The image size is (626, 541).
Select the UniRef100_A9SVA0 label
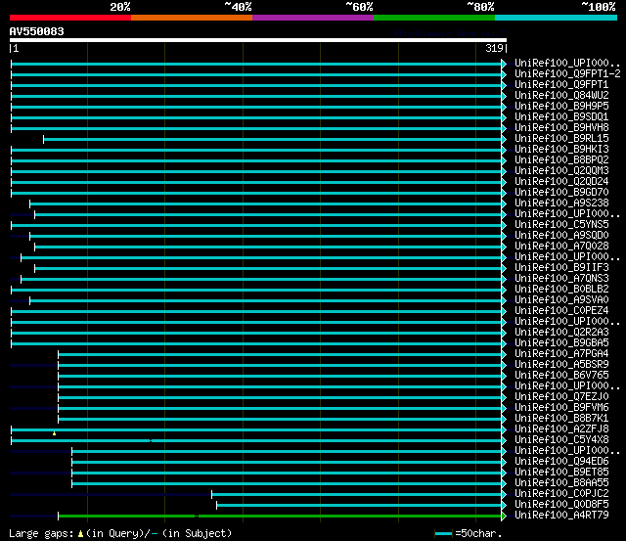point(561,300)
